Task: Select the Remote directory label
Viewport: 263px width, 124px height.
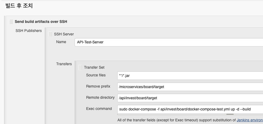Action: point(100,97)
